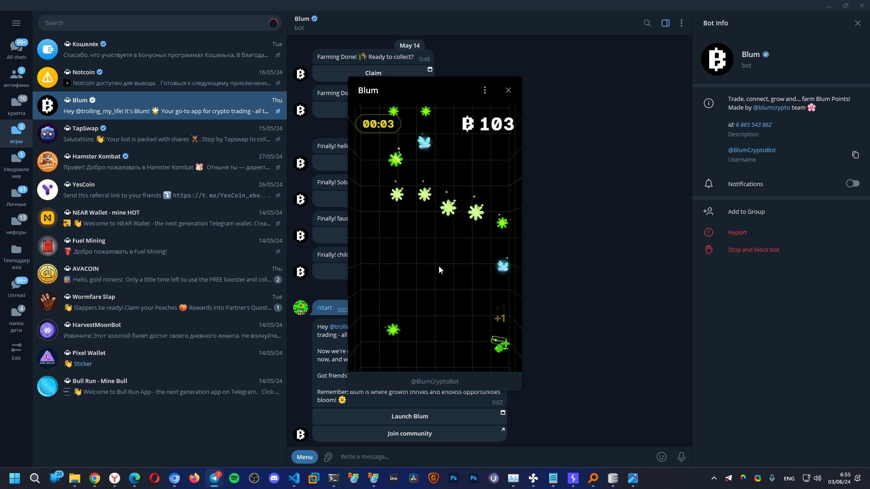Open the taskbar search icon
870x489 pixels.
[x=34, y=479]
